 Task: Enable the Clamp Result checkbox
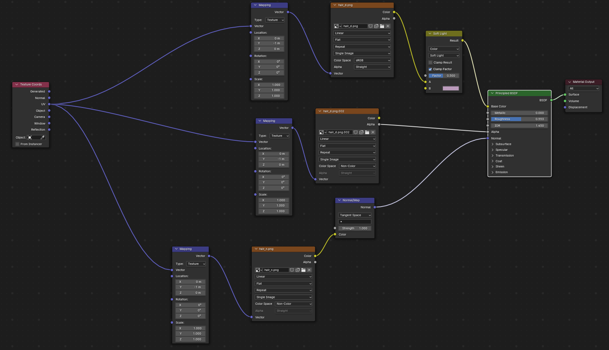pyautogui.click(x=431, y=62)
